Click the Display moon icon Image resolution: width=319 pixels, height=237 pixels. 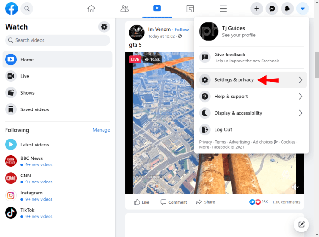pyautogui.click(x=205, y=113)
